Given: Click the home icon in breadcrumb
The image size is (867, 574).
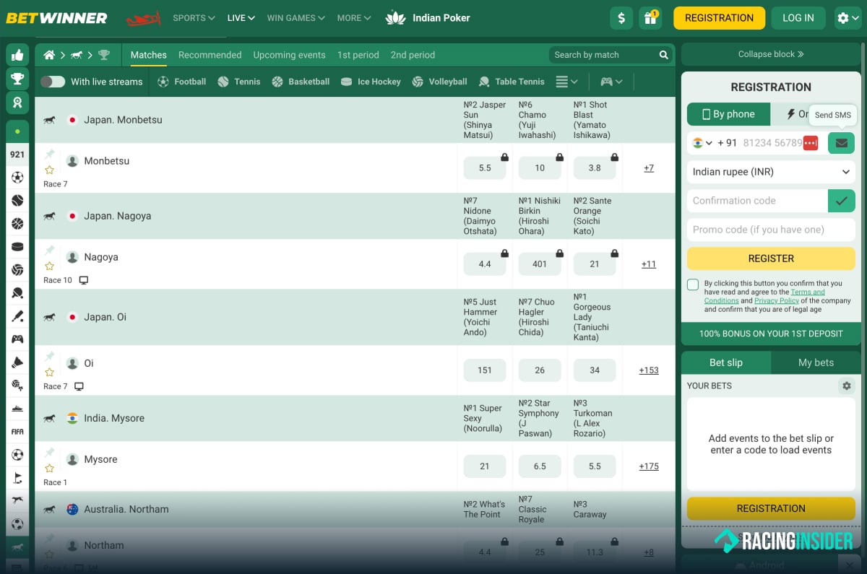Looking at the screenshot, I should pos(49,55).
